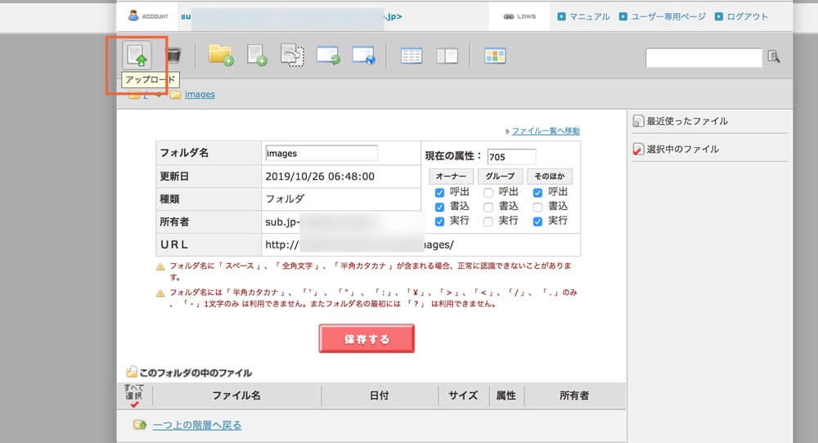Toggle others 呼出 (read) checkbox
Image resolution: width=818 pixels, height=443 pixels.
tap(538, 193)
